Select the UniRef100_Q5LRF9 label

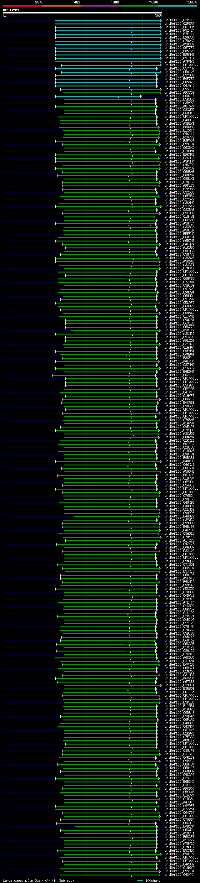179,303
